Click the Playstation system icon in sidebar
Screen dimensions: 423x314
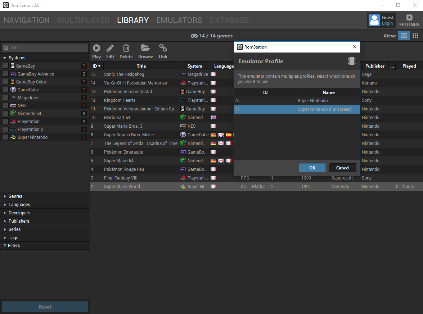13,122
